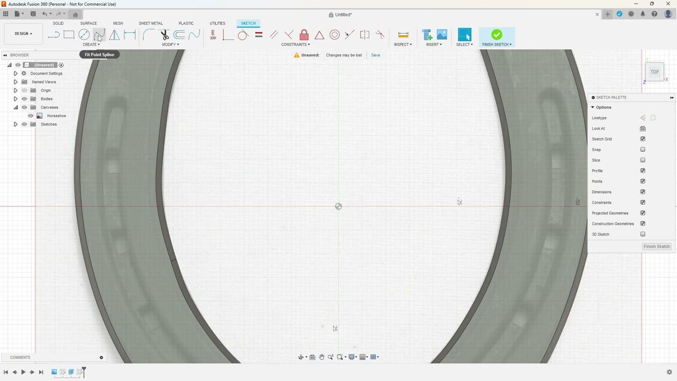The width and height of the screenshot is (677, 381).
Task: Select the Line sketch tool
Action: [x=53, y=35]
